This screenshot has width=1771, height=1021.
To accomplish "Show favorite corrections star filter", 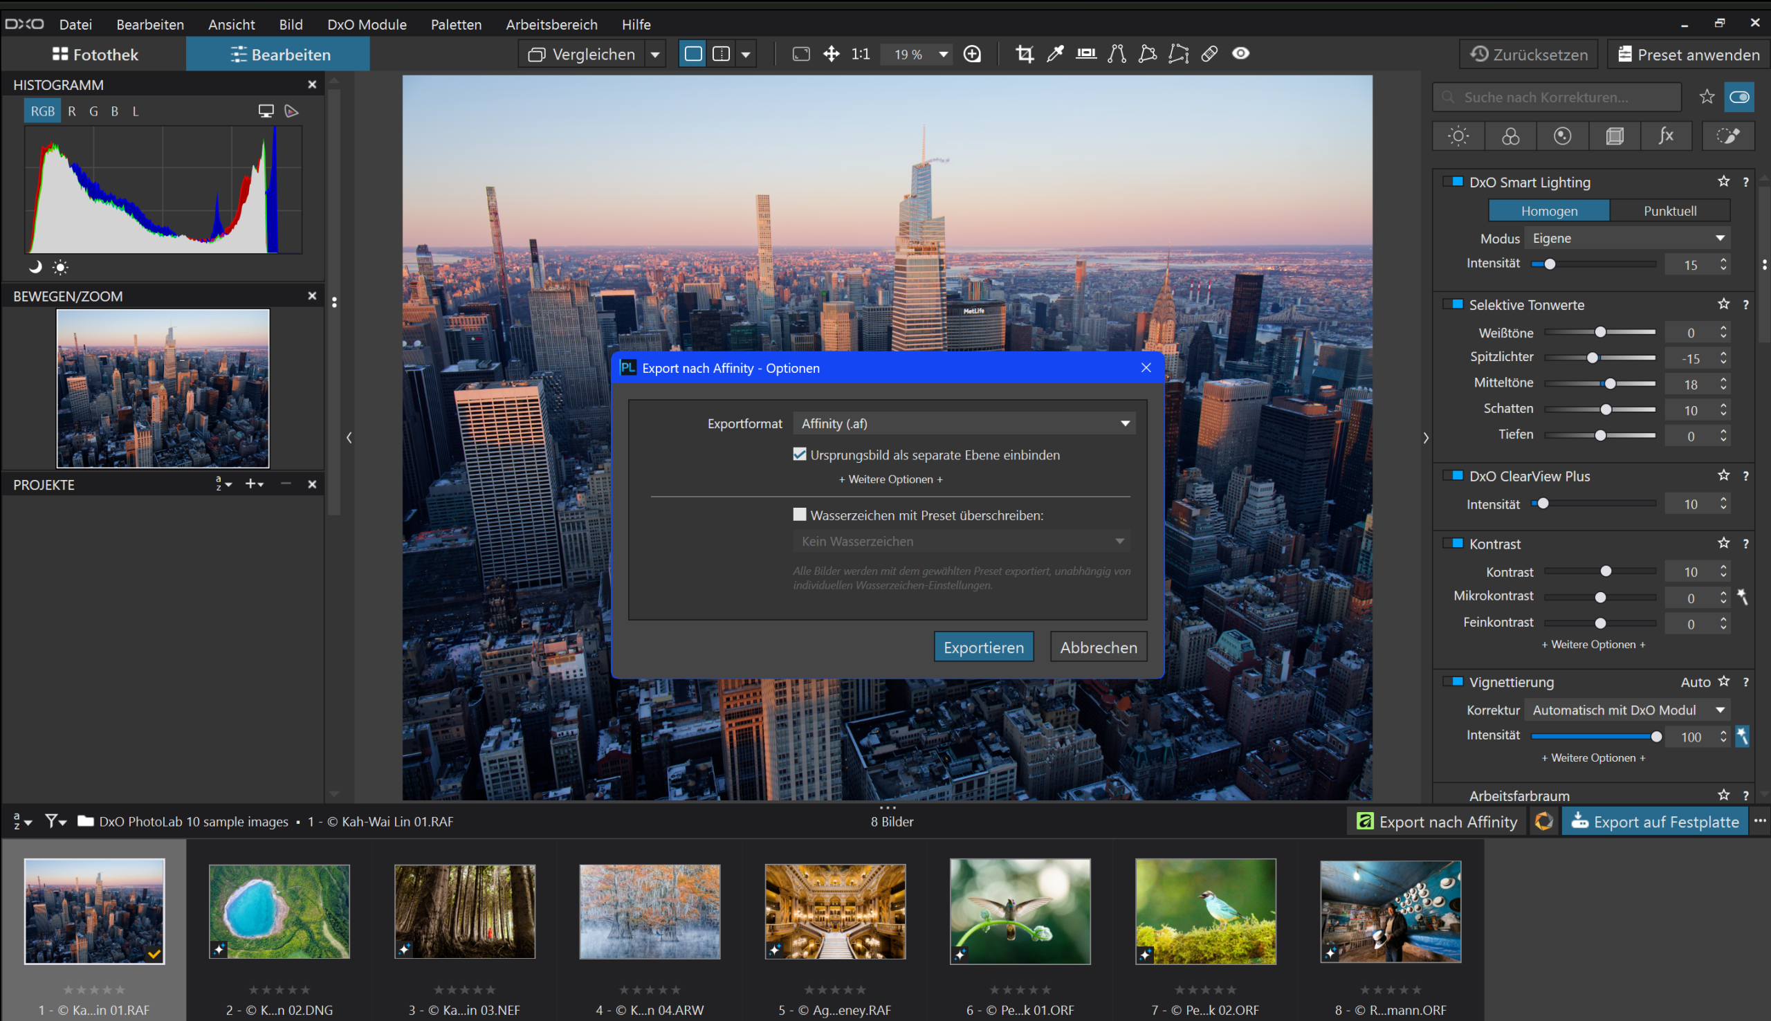I will (x=1707, y=97).
